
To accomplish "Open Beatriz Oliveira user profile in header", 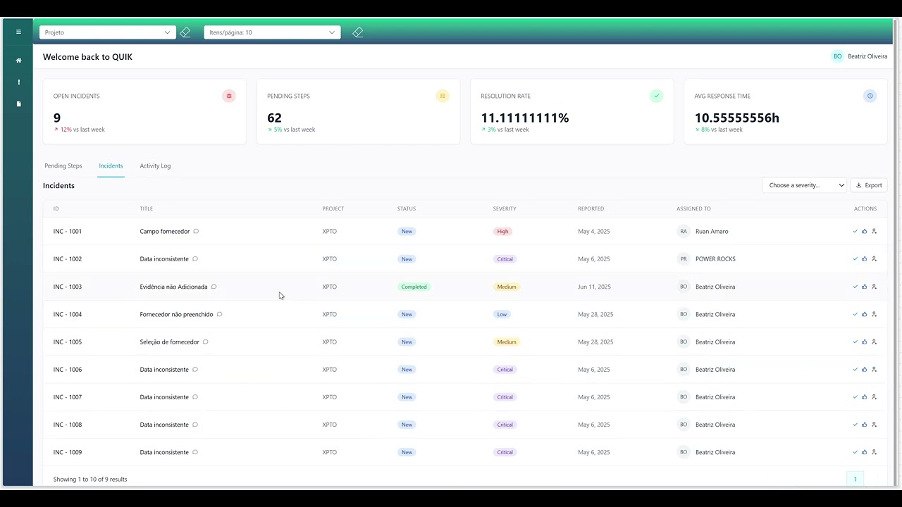I will click(x=867, y=56).
